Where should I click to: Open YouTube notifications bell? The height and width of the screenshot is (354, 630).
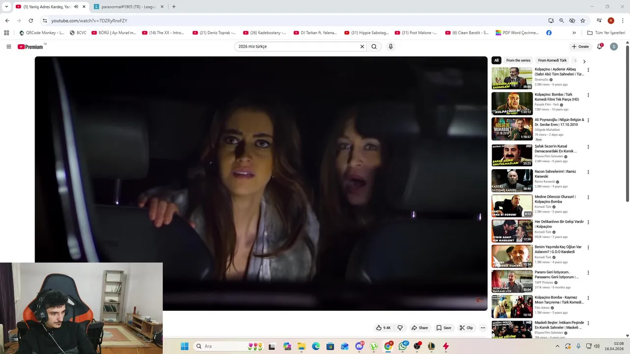click(x=599, y=47)
